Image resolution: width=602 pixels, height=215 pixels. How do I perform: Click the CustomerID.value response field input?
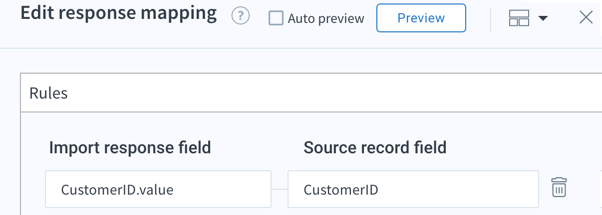pyautogui.click(x=158, y=189)
